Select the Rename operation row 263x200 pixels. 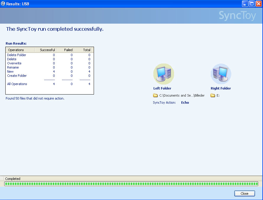[x=13, y=67]
